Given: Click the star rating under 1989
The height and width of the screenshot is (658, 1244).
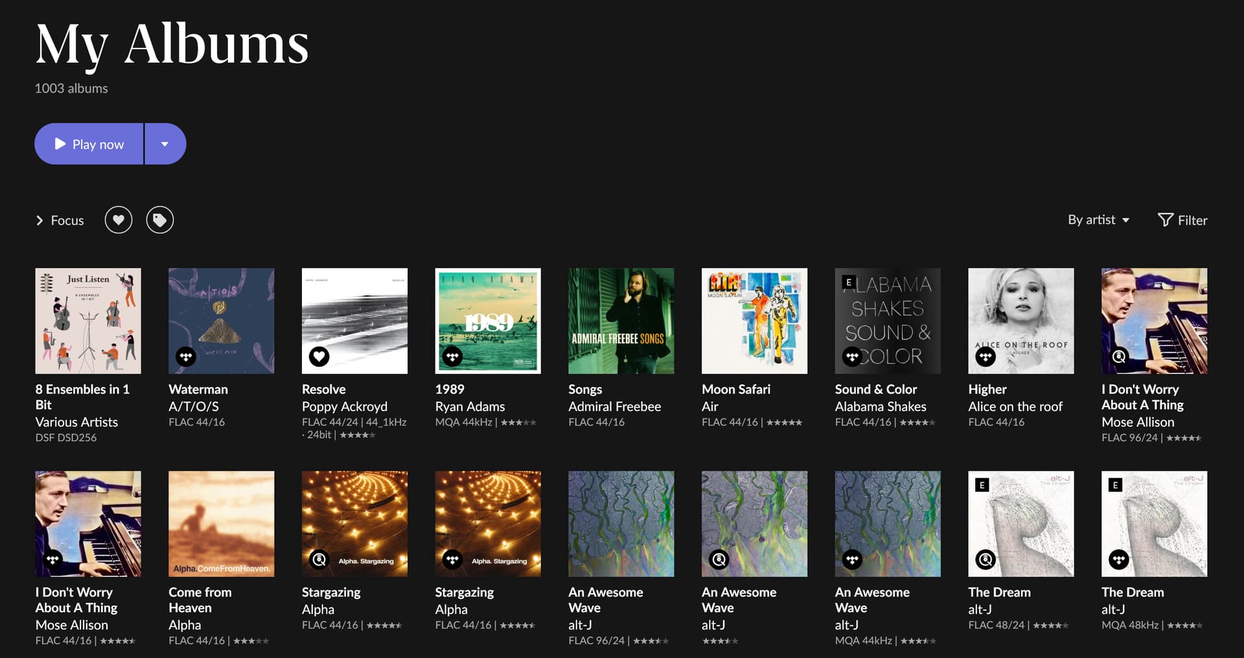Looking at the screenshot, I should (518, 423).
